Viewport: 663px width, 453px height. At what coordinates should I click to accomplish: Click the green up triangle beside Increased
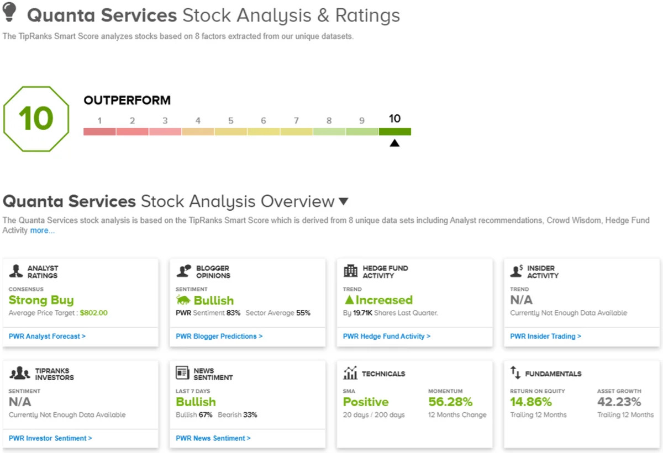[349, 300]
